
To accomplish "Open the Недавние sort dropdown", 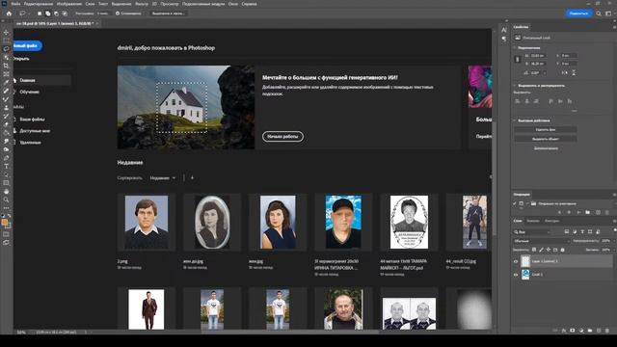I will point(163,178).
